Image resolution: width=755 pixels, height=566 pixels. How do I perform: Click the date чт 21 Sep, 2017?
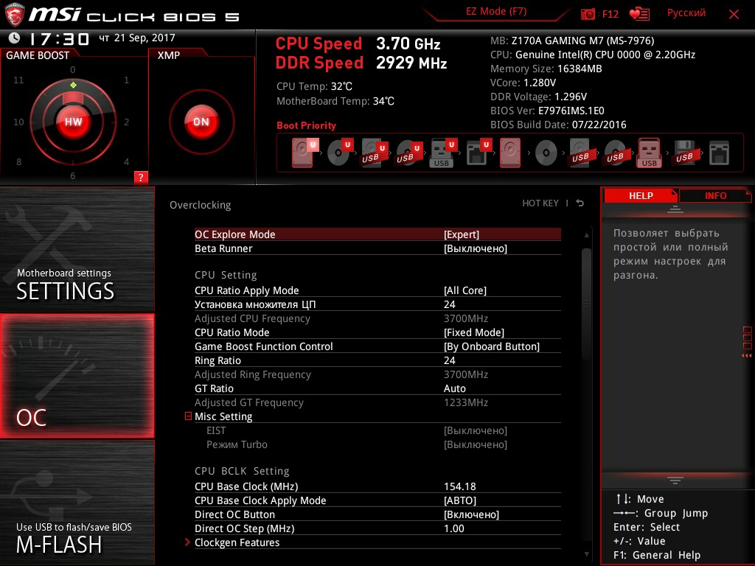tap(136, 38)
